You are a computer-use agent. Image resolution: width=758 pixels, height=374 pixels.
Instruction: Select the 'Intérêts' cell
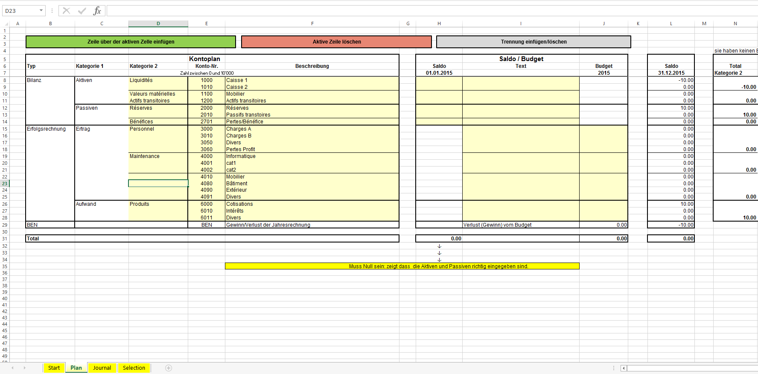312,211
